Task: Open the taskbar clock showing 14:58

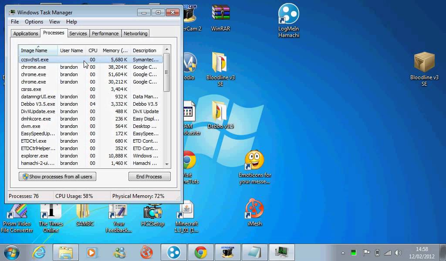Action: [422, 252]
